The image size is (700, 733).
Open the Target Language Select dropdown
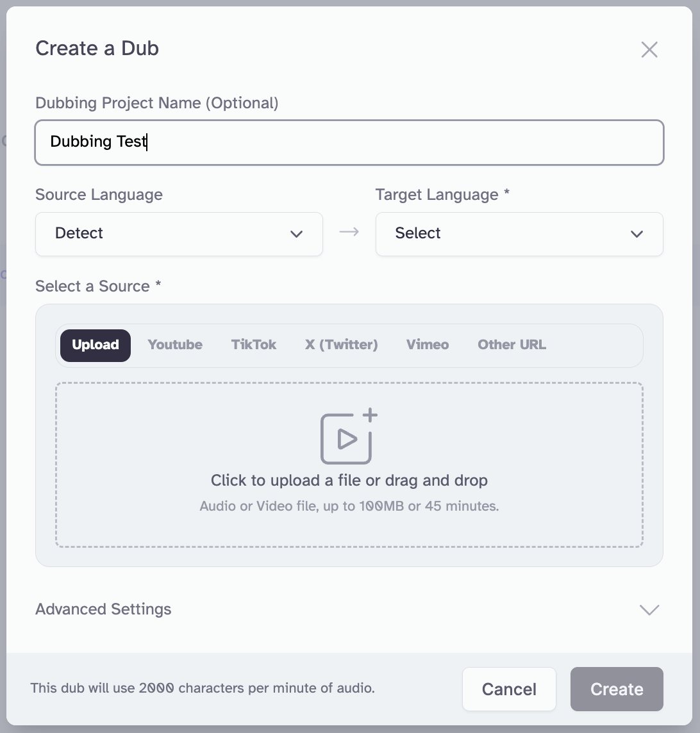pyautogui.click(x=519, y=234)
